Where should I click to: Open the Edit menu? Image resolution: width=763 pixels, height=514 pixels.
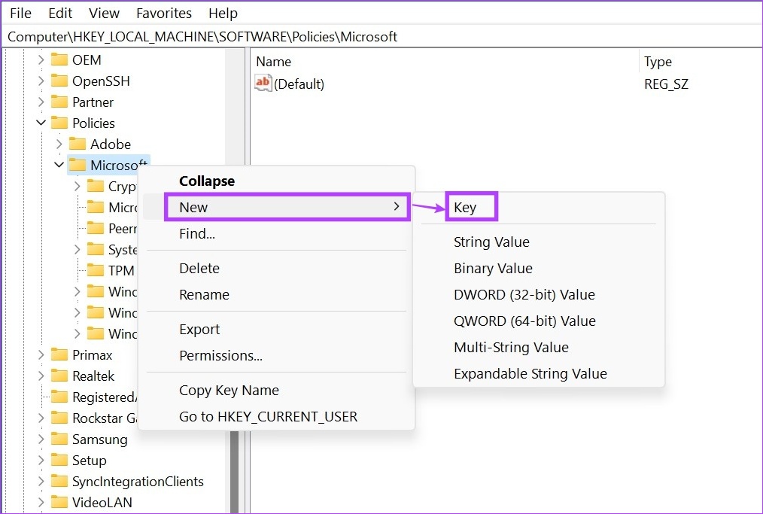click(59, 12)
